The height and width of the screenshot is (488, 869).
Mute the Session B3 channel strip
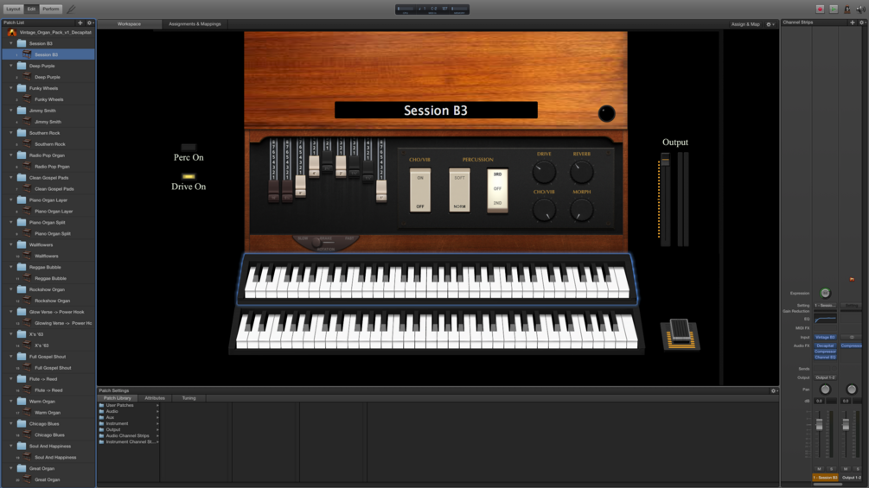coord(819,469)
